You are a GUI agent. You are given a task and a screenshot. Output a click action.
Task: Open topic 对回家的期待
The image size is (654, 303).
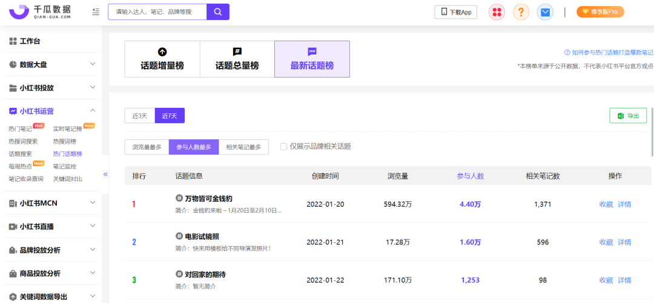206,274
